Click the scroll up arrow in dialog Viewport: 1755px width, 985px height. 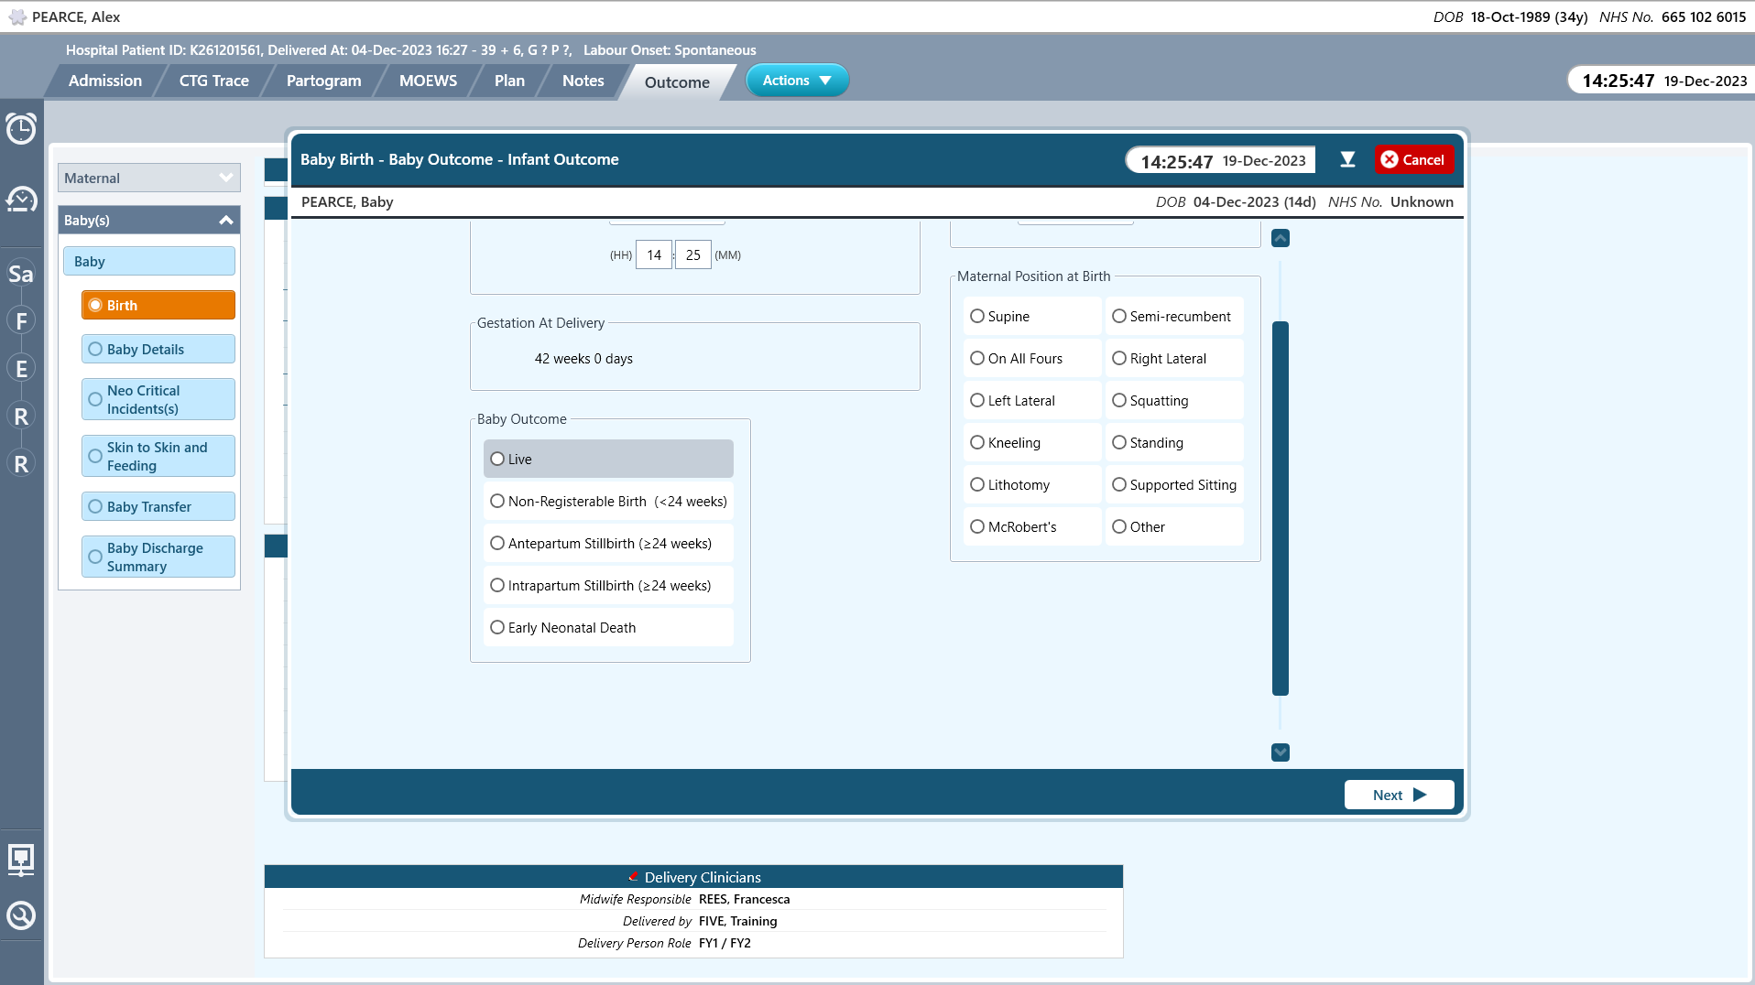pyautogui.click(x=1281, y=238)
